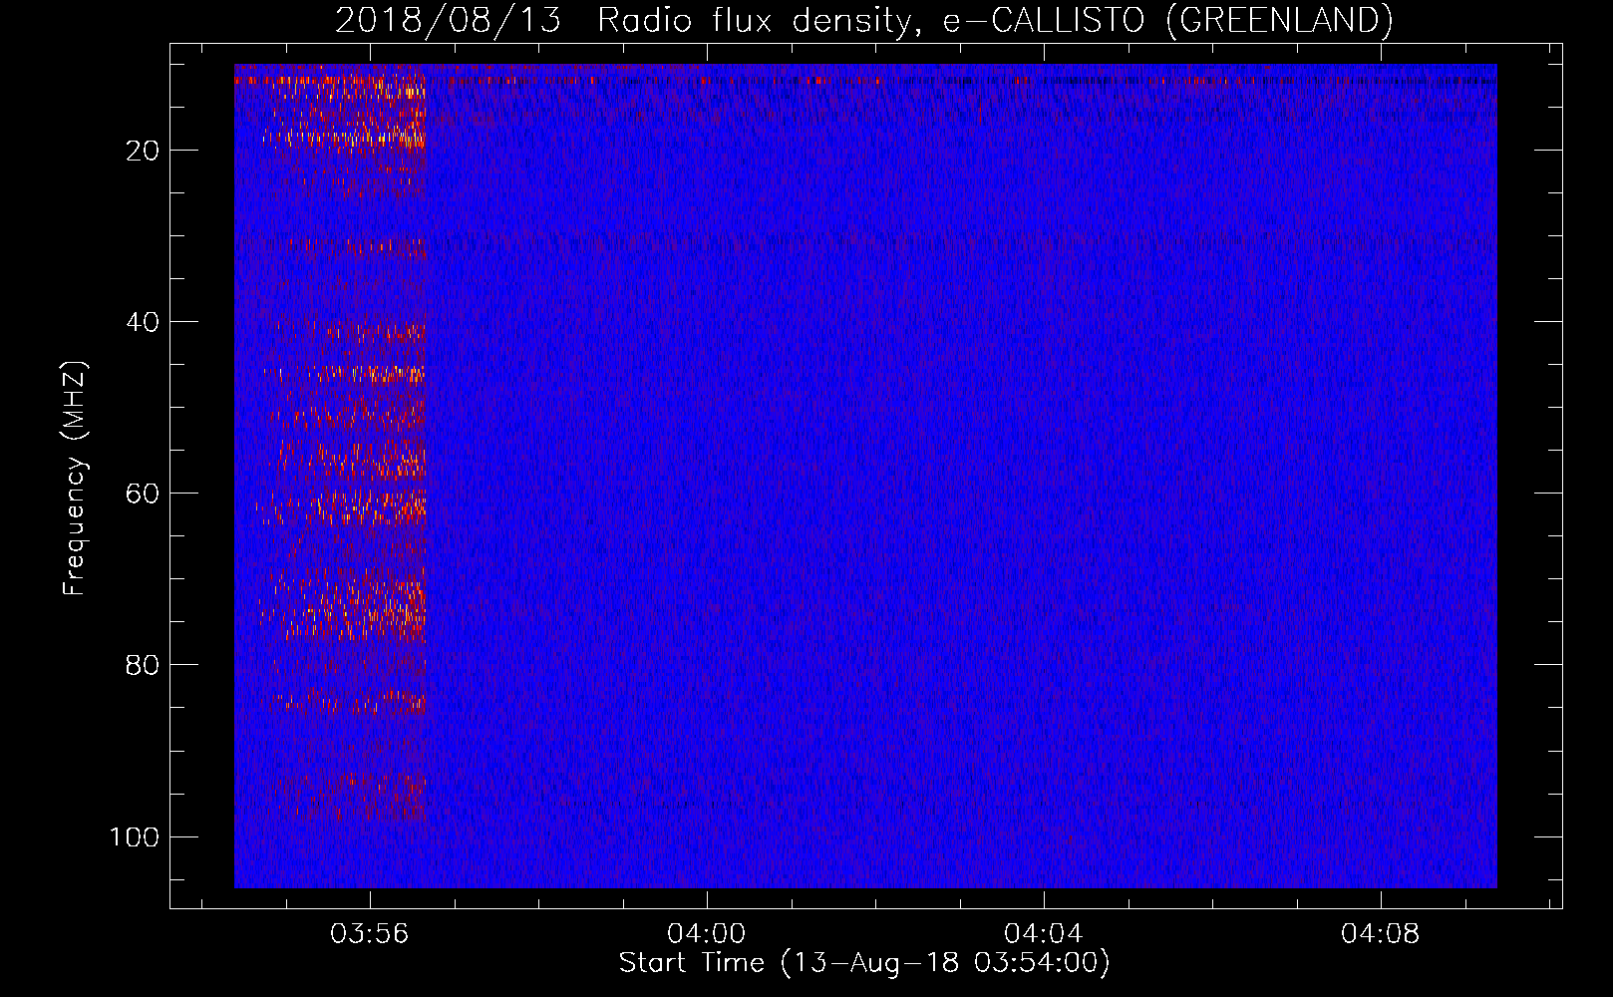The width and height of the screenshot is (1613, 997).
Task: Click the 04:00 time tick label
Action: 707,934
